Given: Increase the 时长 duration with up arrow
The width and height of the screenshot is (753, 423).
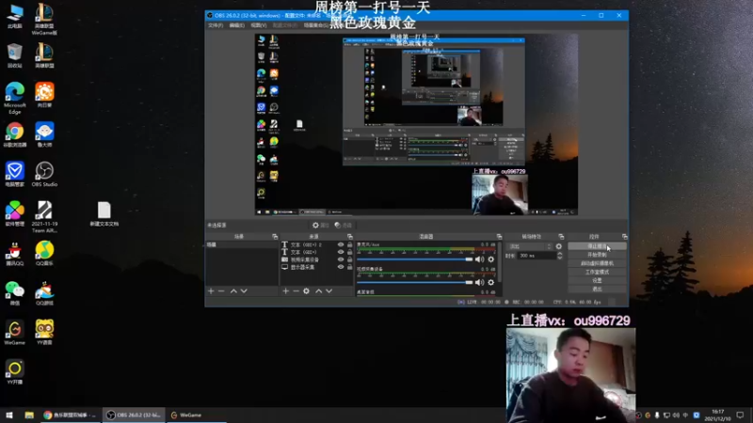Looking at the screenshot, I should 559,254.
